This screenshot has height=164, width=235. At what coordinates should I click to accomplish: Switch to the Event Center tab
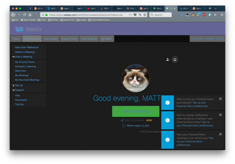51,39
